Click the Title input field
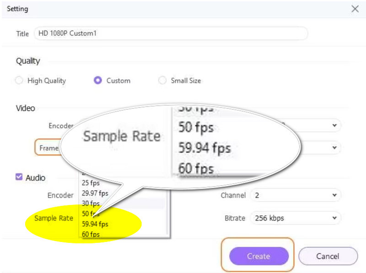The width and height of the screenshot is (366, 273). [x=171, y=33]
